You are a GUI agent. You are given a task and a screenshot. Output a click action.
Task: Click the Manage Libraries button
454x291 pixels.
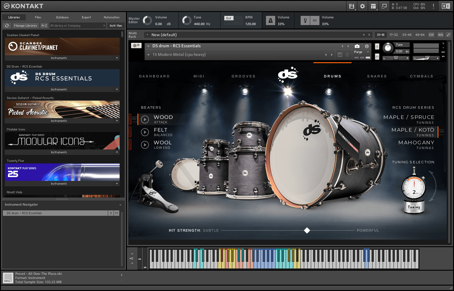25,25
